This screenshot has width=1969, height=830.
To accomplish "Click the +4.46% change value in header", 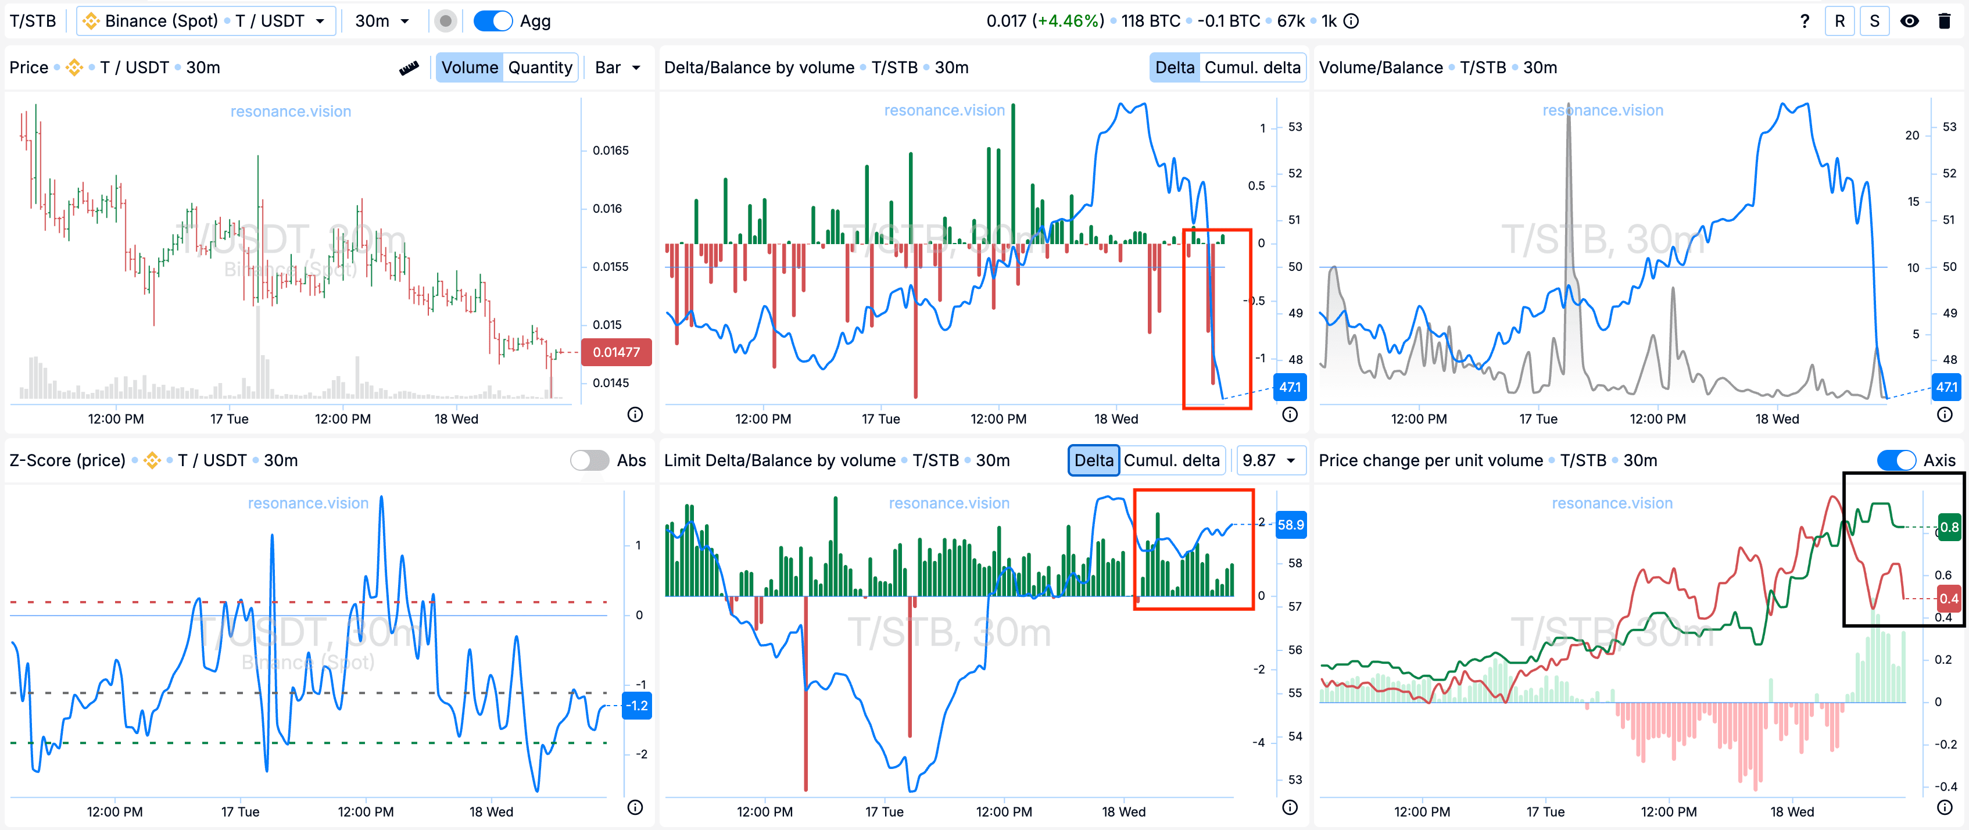I will 1069,22.
